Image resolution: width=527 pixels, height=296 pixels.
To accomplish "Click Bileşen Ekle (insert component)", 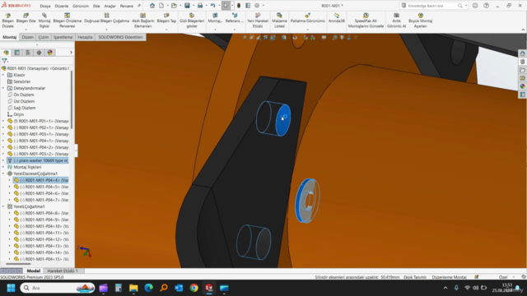I will (26, 18).
